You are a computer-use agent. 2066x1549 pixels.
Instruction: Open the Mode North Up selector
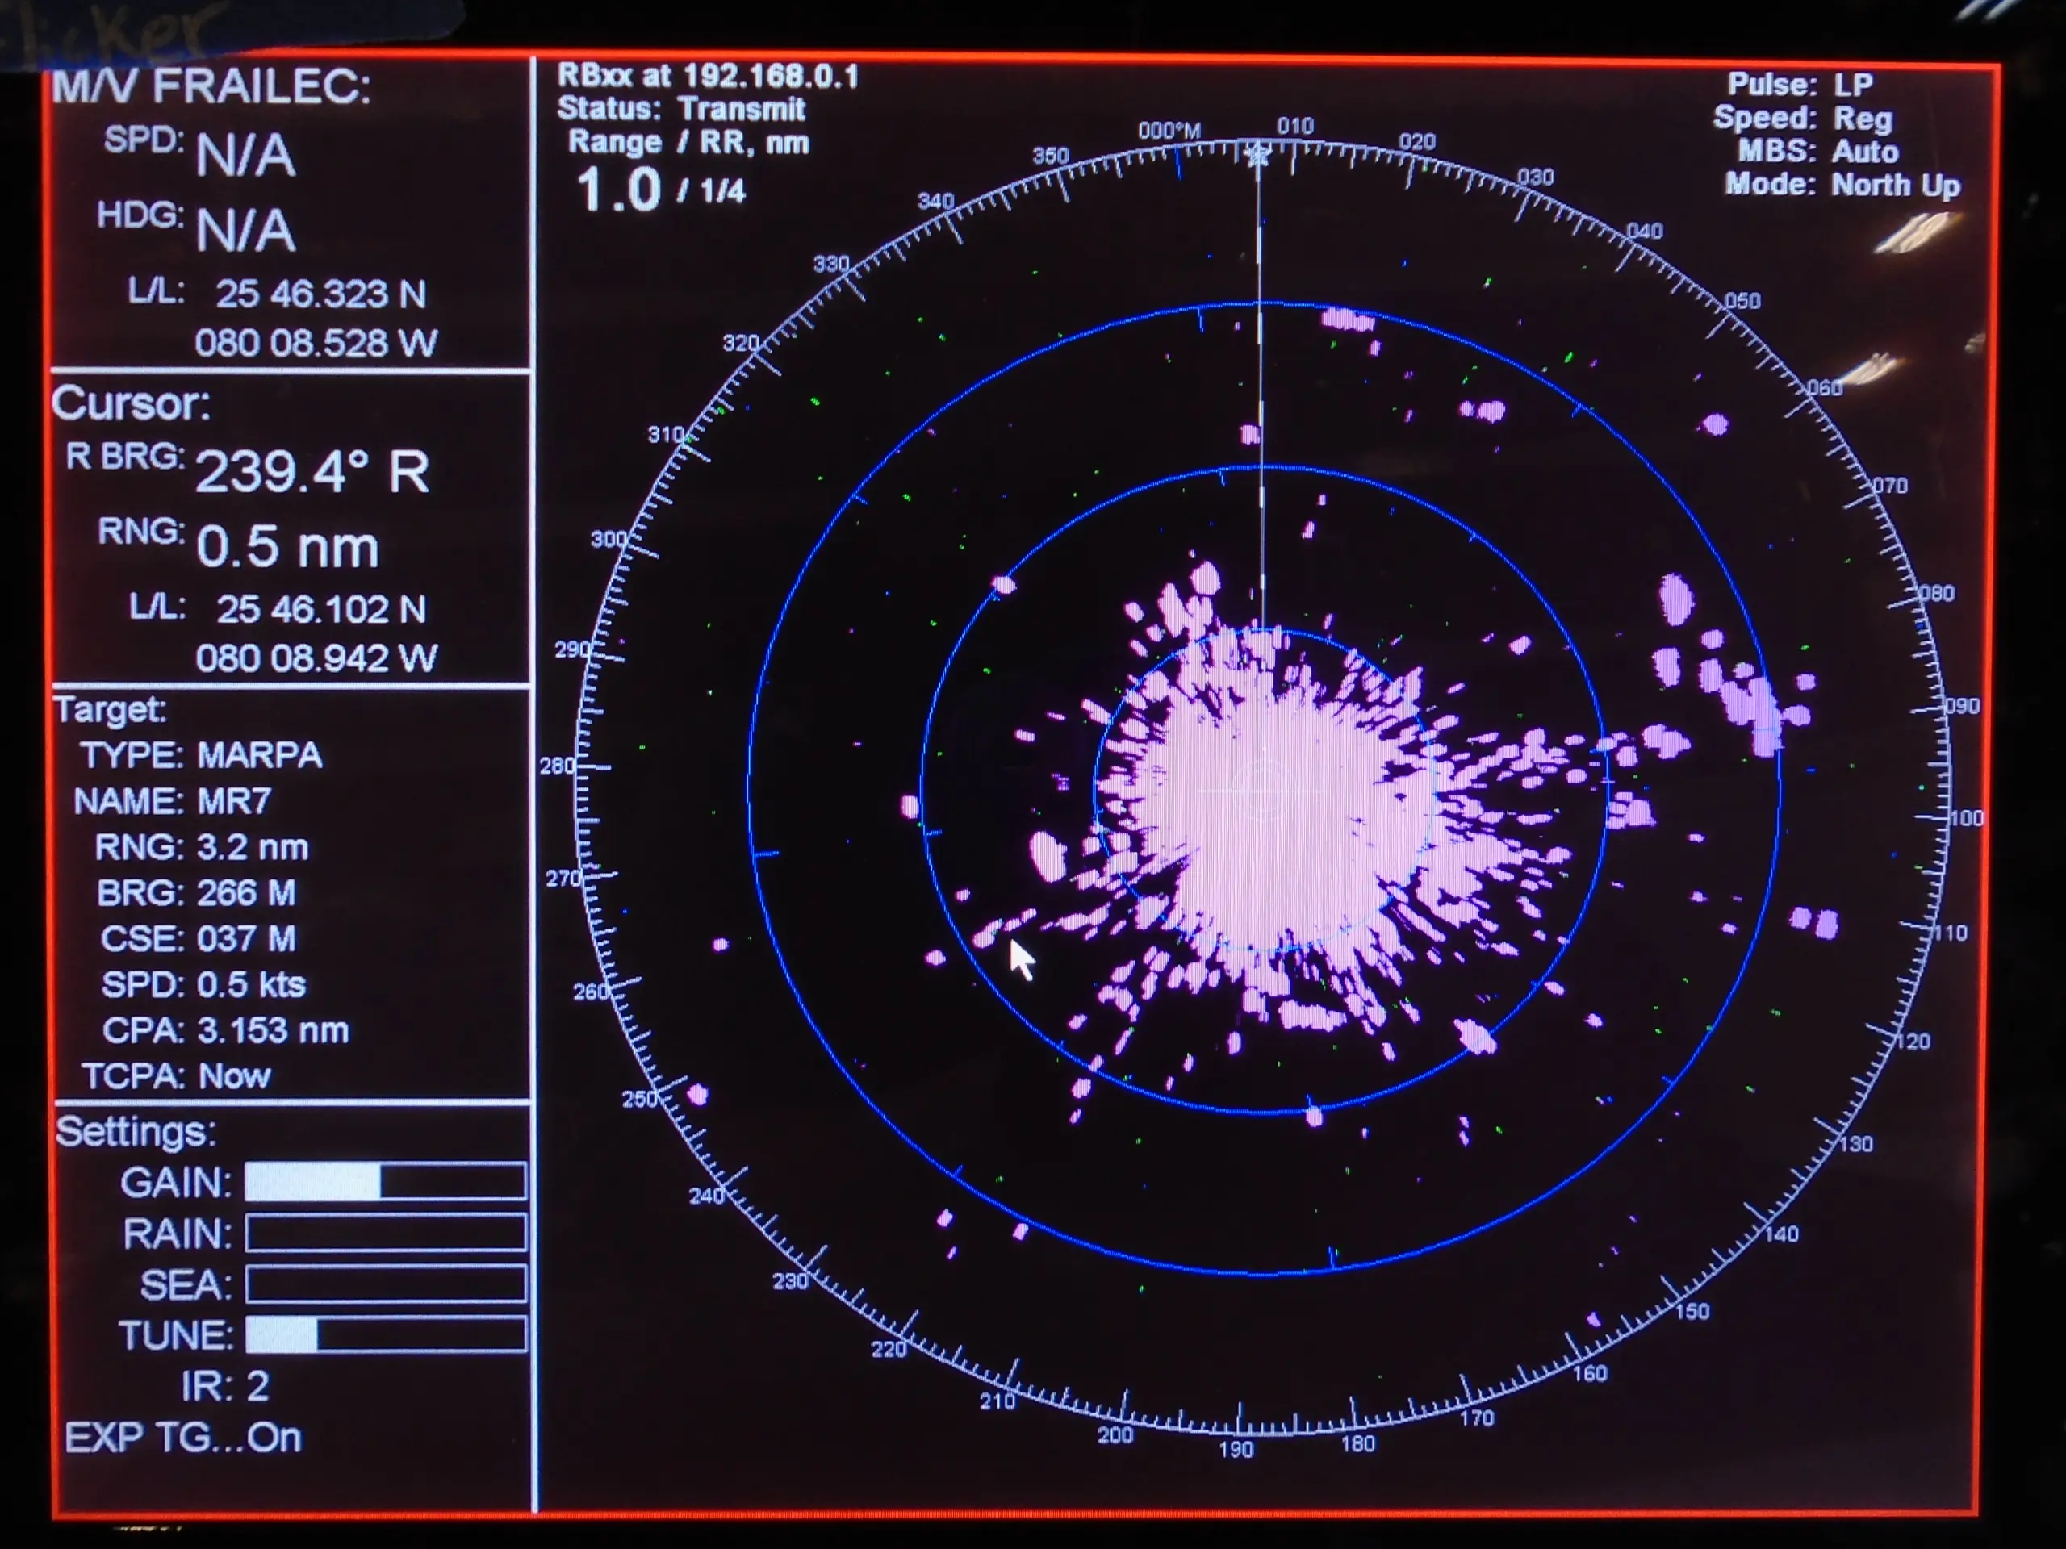click(x=1845, y=186)
